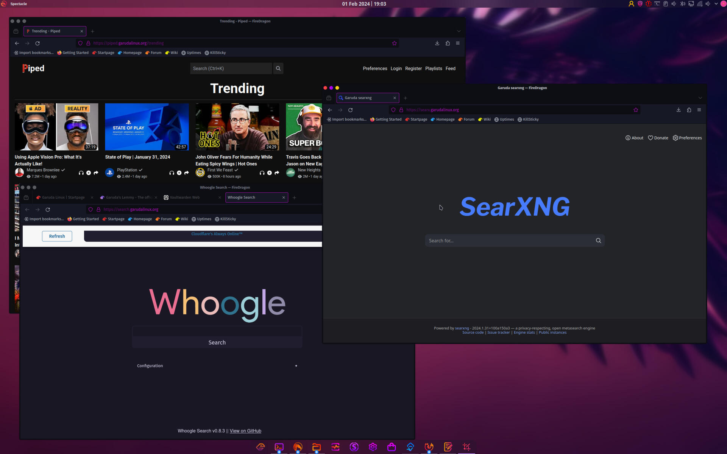
Task: Click the search magnifier button in Piped
Action: pyautogui.click(x=278, y=68)
